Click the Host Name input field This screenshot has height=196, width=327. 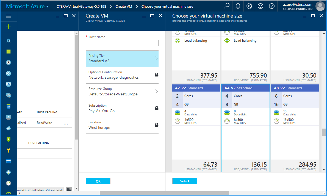(122, 43)
